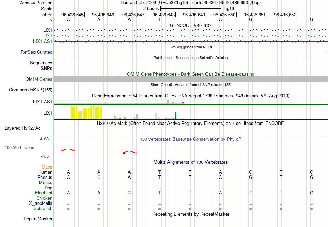This screenshot has height=227, width=328.
Task: Open the 100 Vert. Cons track label
Action: tap(19, 147)
